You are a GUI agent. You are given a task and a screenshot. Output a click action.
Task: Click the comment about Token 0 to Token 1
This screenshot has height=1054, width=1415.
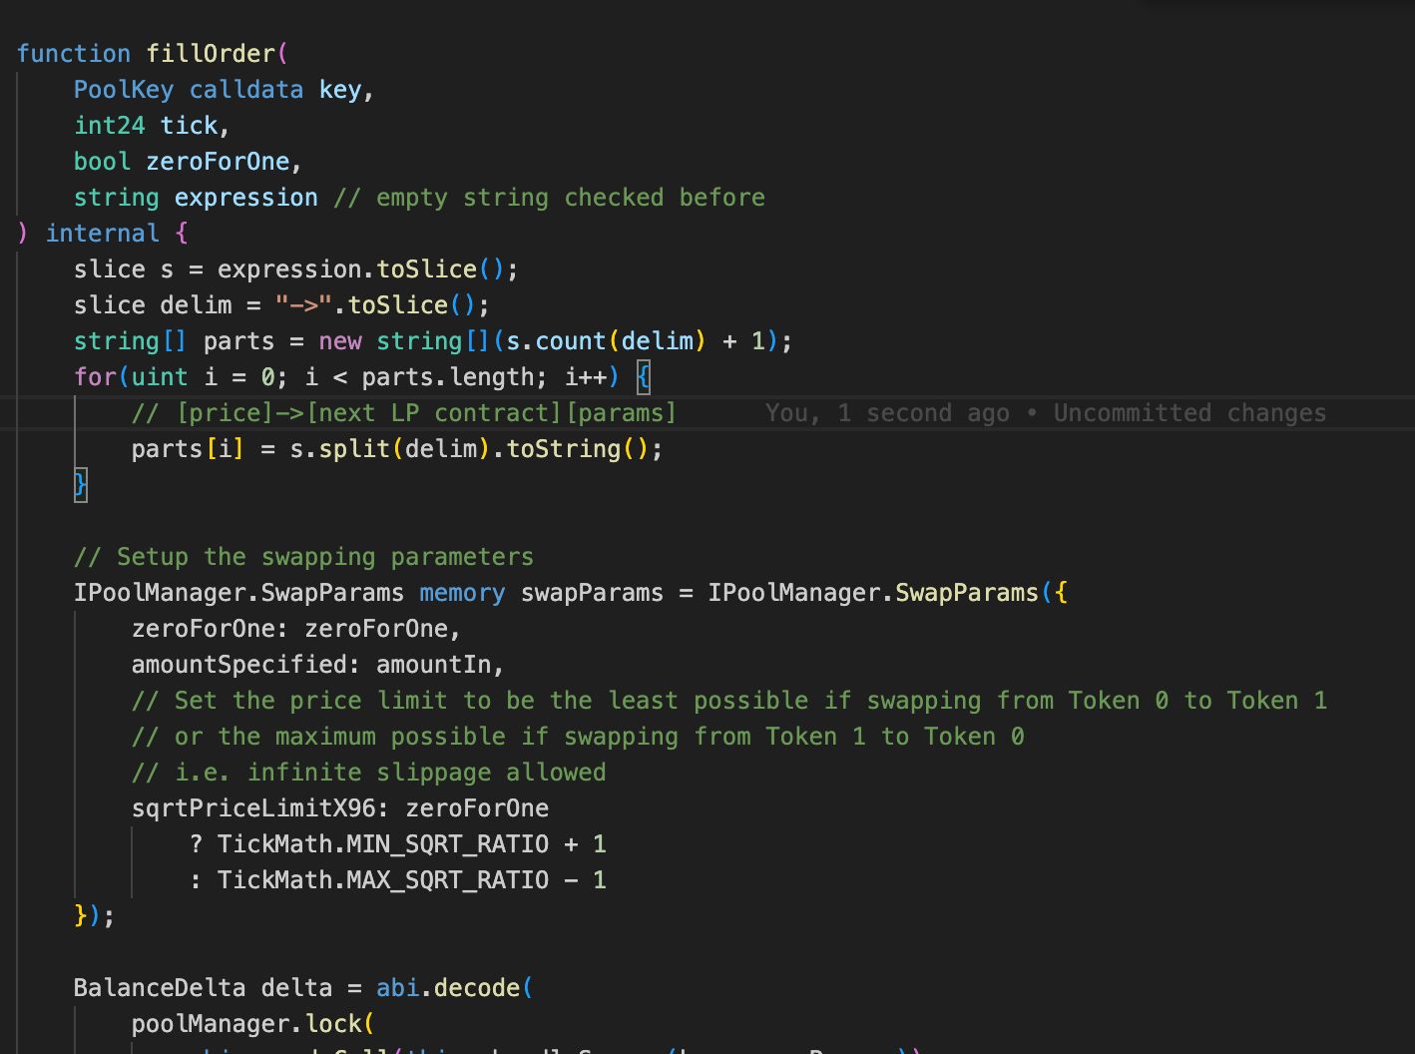coord(729,700)
